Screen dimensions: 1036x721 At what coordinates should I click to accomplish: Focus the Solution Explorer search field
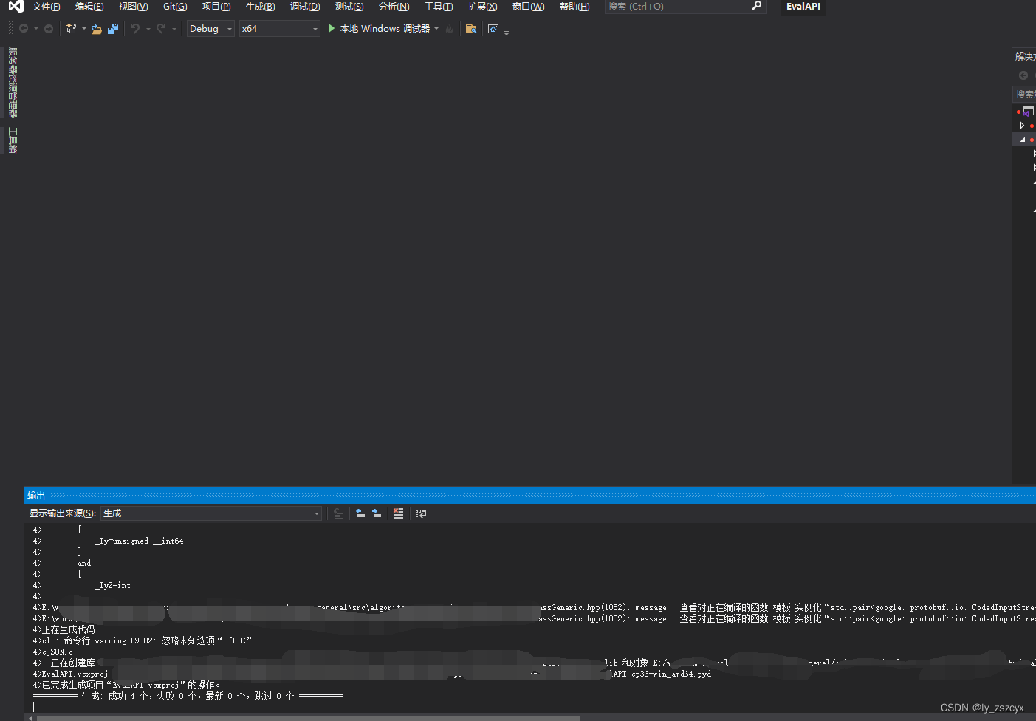point(1025,95)
